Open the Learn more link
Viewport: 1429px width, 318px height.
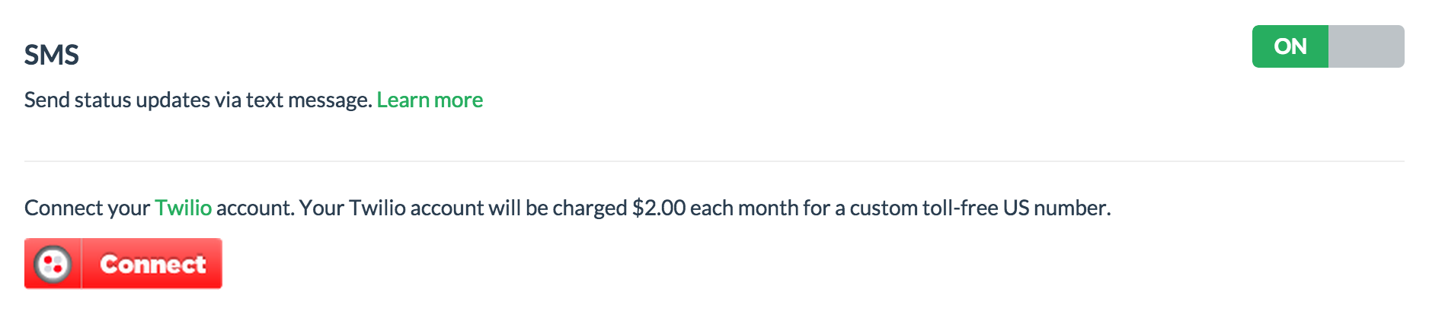(x=430, y=100)
